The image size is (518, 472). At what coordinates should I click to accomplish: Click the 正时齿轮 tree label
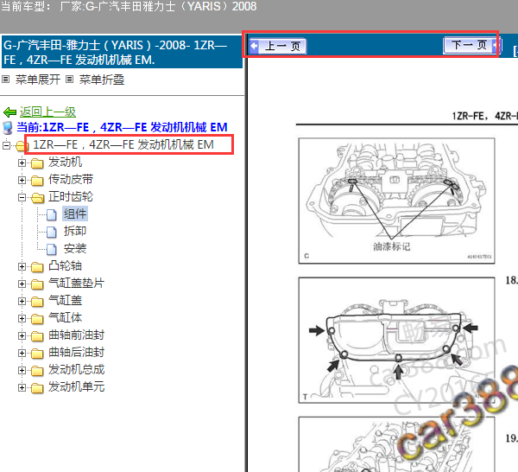pyautogui.click(x=71, y=197)
